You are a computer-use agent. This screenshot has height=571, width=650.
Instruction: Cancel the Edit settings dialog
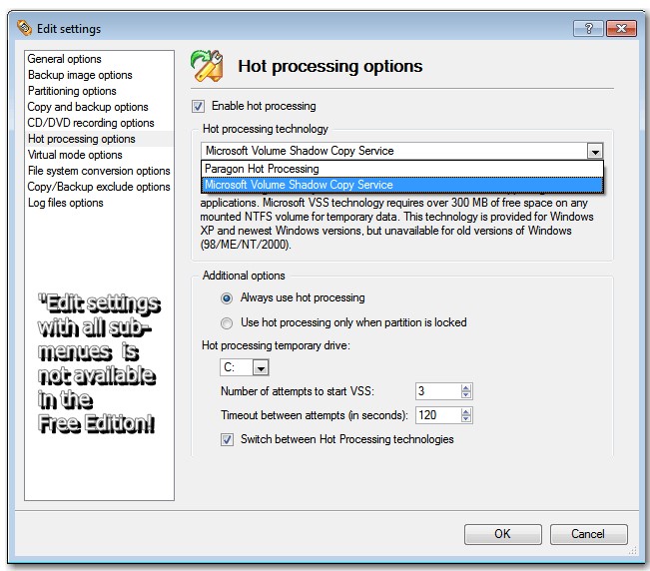[x=588, y=534]
